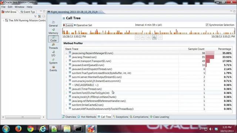Expand the java.lang.Thread.run() stack trace
Image resolution: width=237 pixels, height=133 pixels.
66,57
